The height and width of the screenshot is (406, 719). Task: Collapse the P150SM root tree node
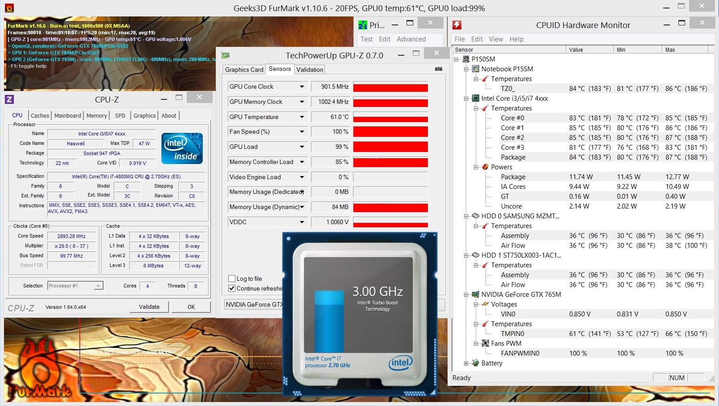(456, 59)
